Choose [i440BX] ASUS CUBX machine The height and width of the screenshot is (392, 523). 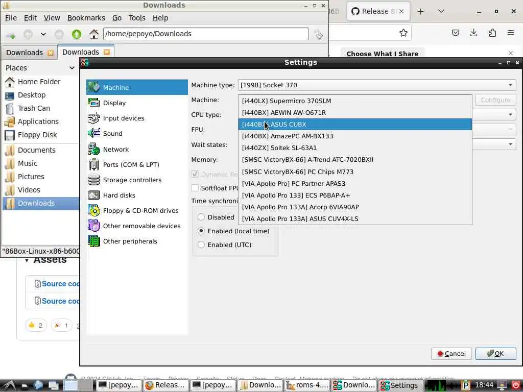tap(355, 125)
